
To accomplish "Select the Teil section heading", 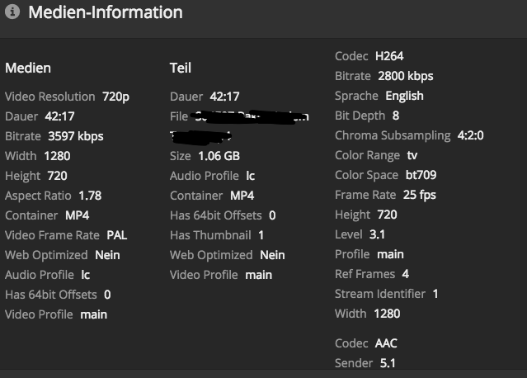I will click(x=181, y=68).
